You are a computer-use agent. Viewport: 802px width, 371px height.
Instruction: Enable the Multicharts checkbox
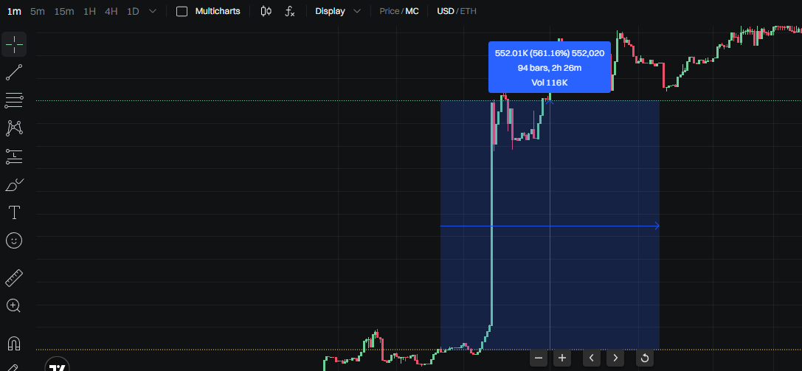point(182,11)
